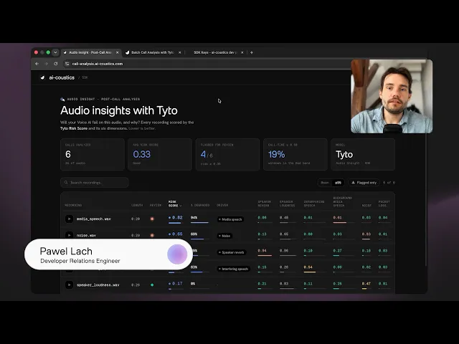Click the webcam video thumbnail of the presenter
This screenshot has width=459, height=344.
pyautogui.click(x=392, y=96)
